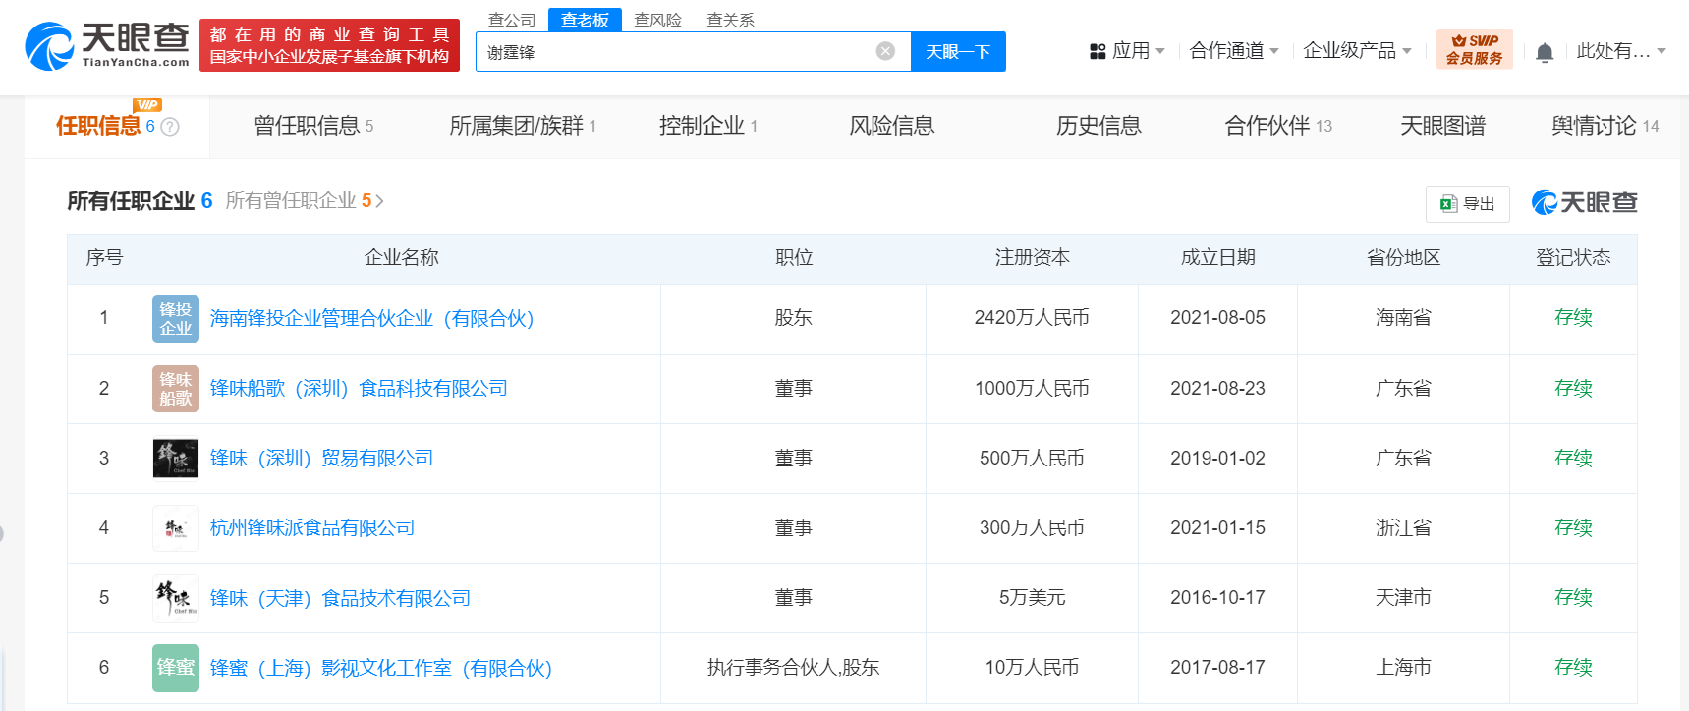Export the table with 导出 button
The width and height of the screenshot is (1689, 711).
[1467, 203]
